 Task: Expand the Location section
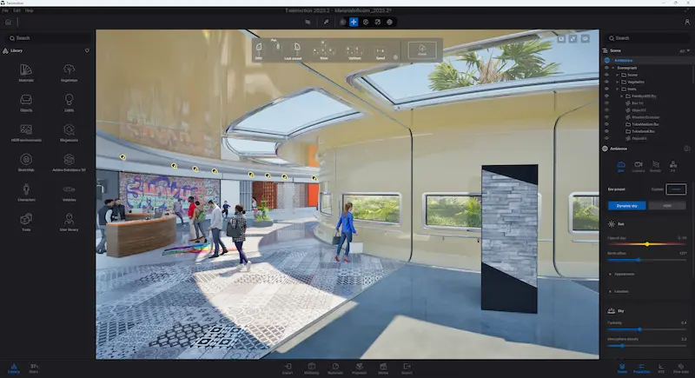[620, 291]
